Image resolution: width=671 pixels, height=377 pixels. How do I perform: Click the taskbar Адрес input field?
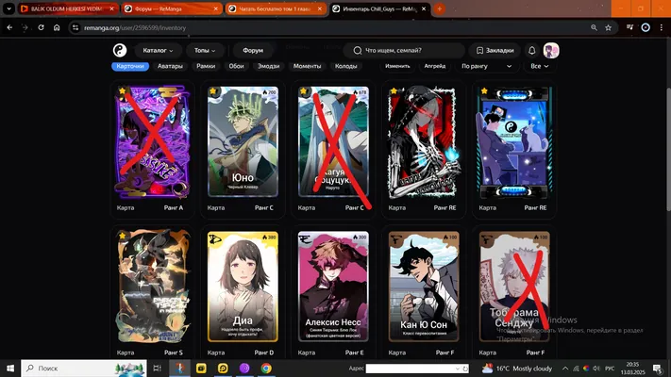[410, 369]
